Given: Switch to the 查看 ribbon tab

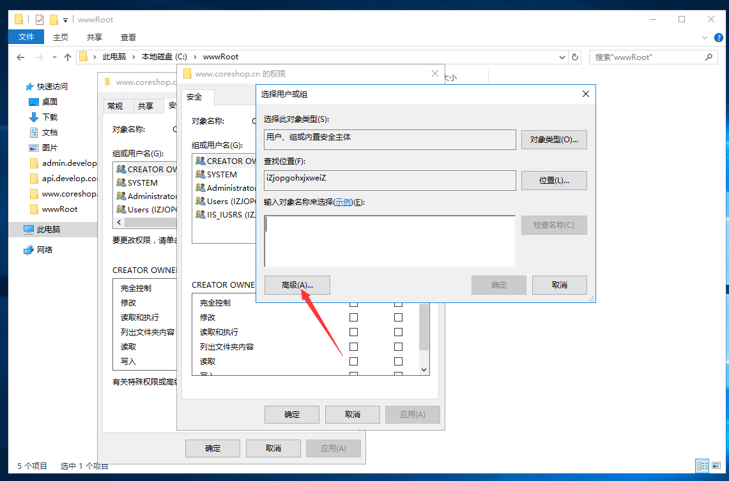Looking at the screenshot, I should (128, 37).
